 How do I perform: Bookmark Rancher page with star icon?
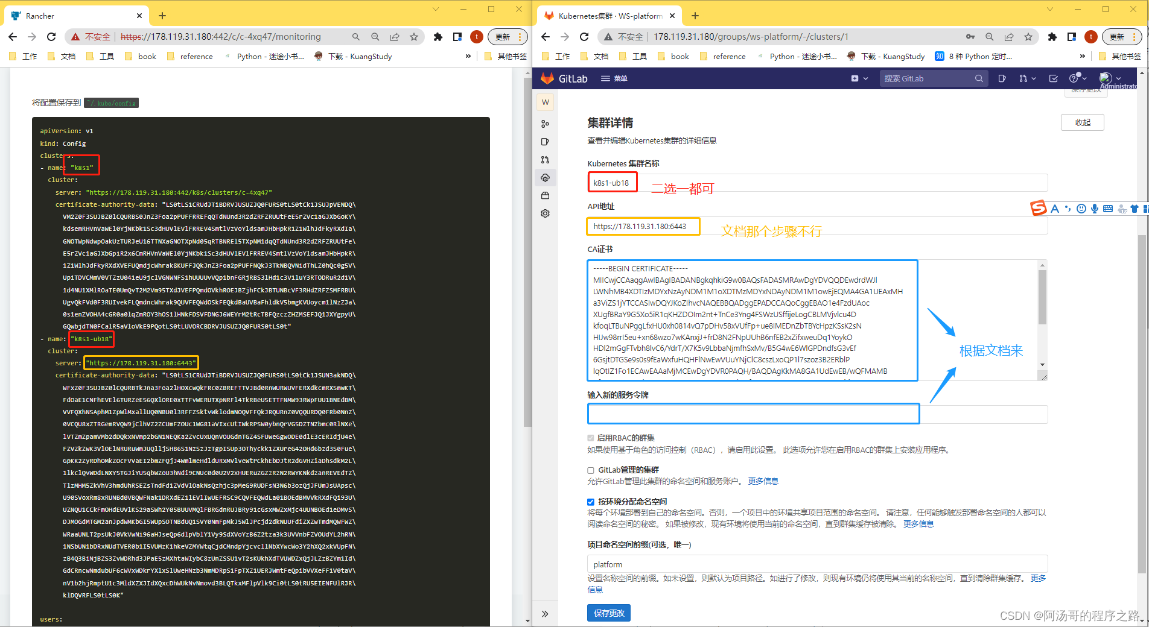coord(414,37)
